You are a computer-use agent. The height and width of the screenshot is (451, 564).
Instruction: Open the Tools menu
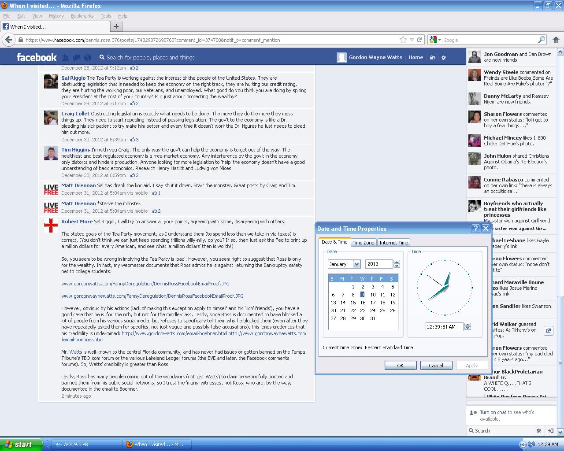[106, 16]
